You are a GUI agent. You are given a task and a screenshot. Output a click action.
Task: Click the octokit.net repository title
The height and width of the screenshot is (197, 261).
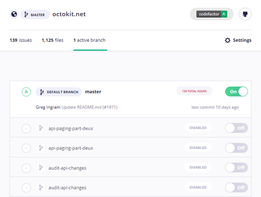pyautogui.click(x=69, y=14)
